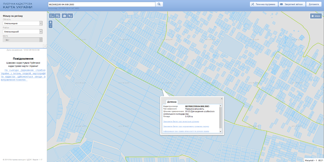Click the Повідомлення heading

[23, 58]
